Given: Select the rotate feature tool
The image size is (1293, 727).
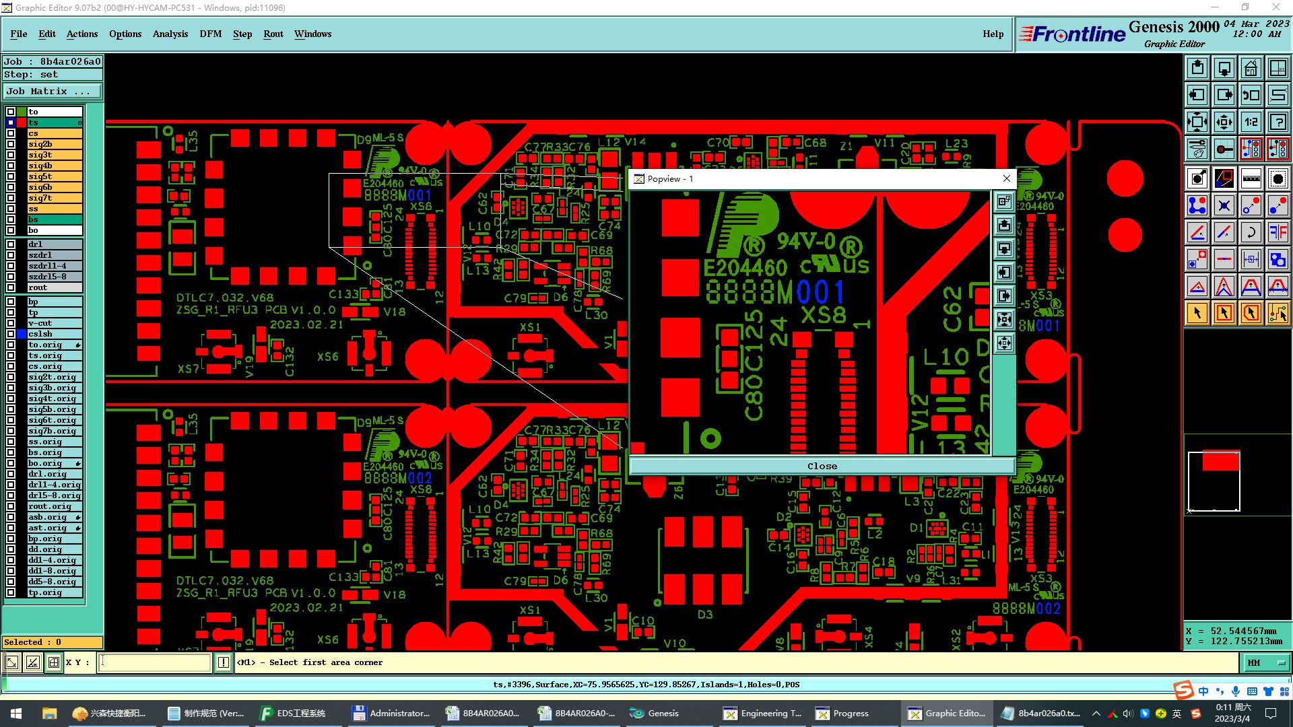Looking at the screenshot, I should [x=1251, y=232].
